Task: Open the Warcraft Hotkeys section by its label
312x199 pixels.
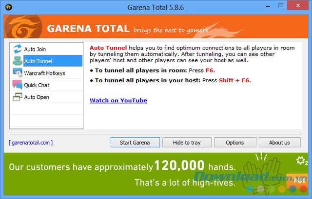Action: 44,73
